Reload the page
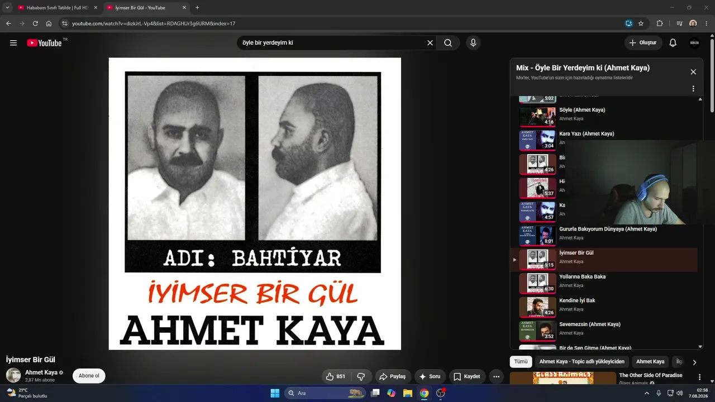This screenshot has height=402, width=715. 35,23
